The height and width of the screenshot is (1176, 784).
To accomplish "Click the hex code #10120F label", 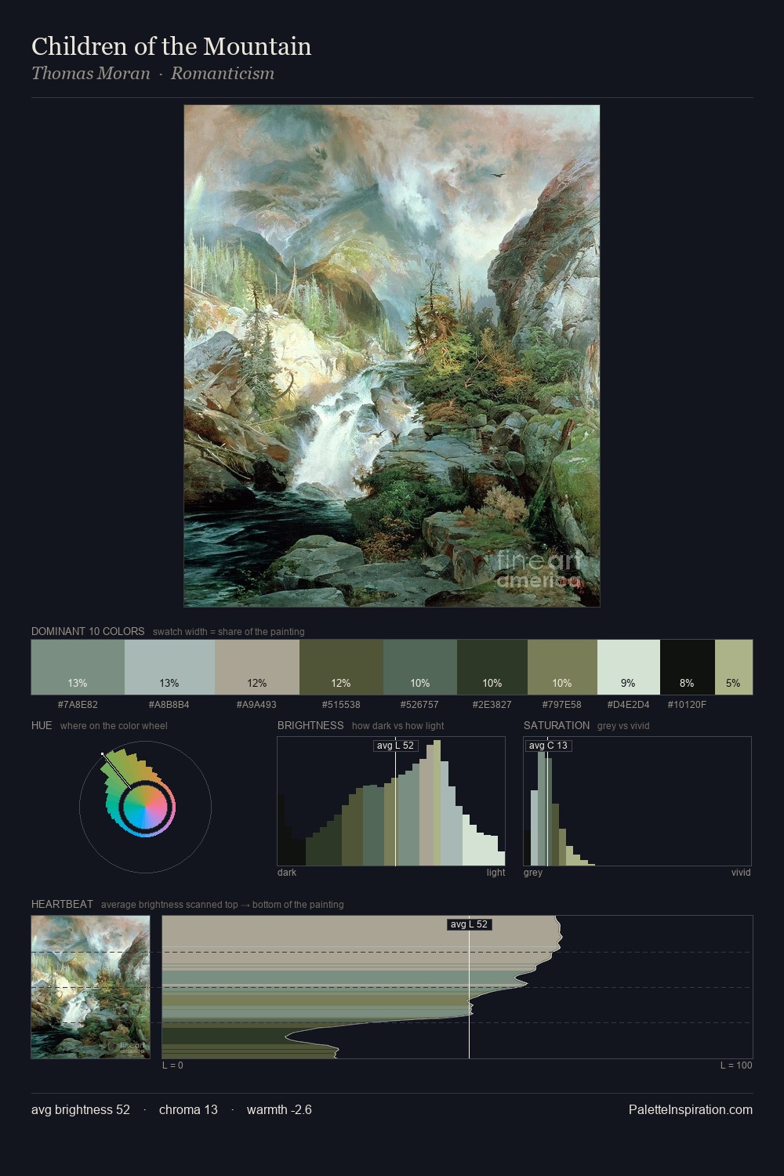I will 687,705.
